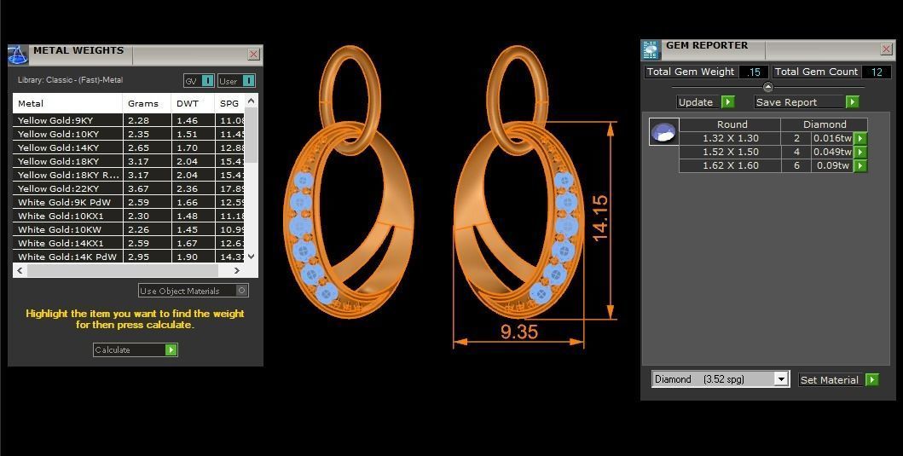
Task: Click the metal table horizontal scrollbar thumb
Action: pyautogui.click(x=123, y=270)
